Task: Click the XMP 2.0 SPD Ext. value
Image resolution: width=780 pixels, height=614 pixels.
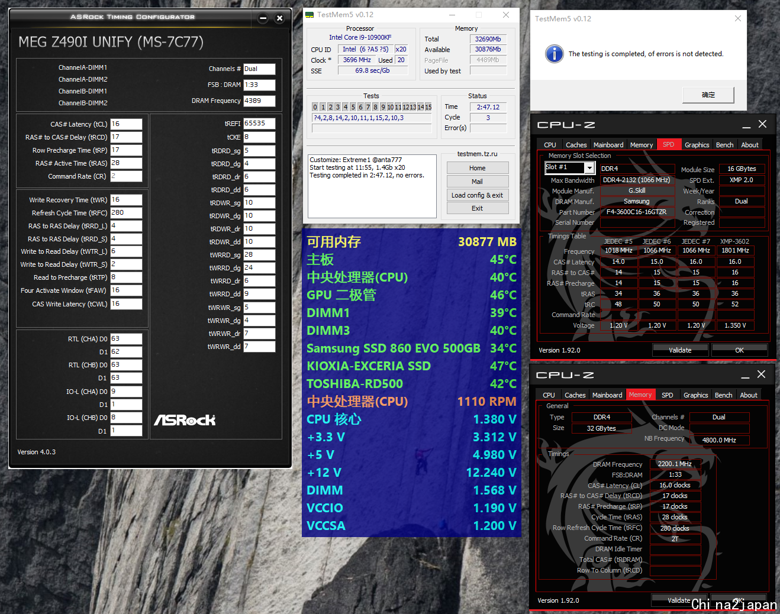Action: point(742,180)
